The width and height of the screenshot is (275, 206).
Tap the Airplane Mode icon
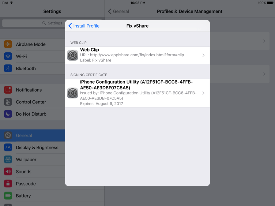pyautogui.click(x=8, y=44)
